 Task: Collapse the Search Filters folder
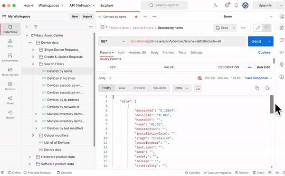click(x=33, y=64)
